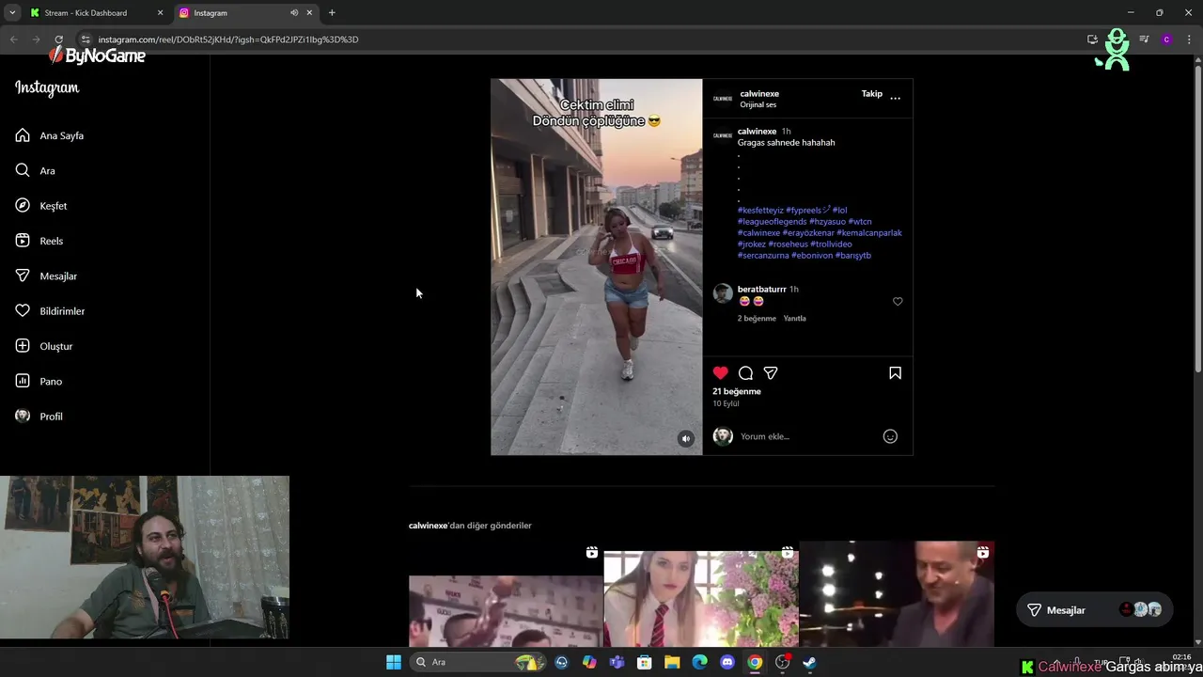1203x677 pixels.
Task: Open File Explorer from the taskbar
Action: click(672, 662)
